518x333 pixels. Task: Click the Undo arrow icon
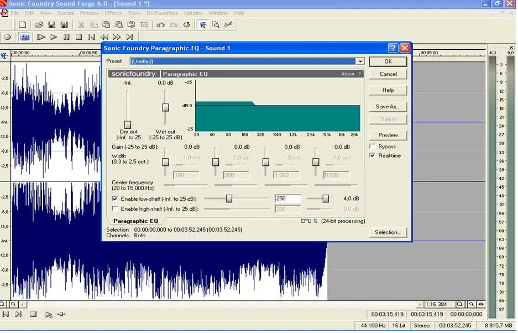click(160, 25)
